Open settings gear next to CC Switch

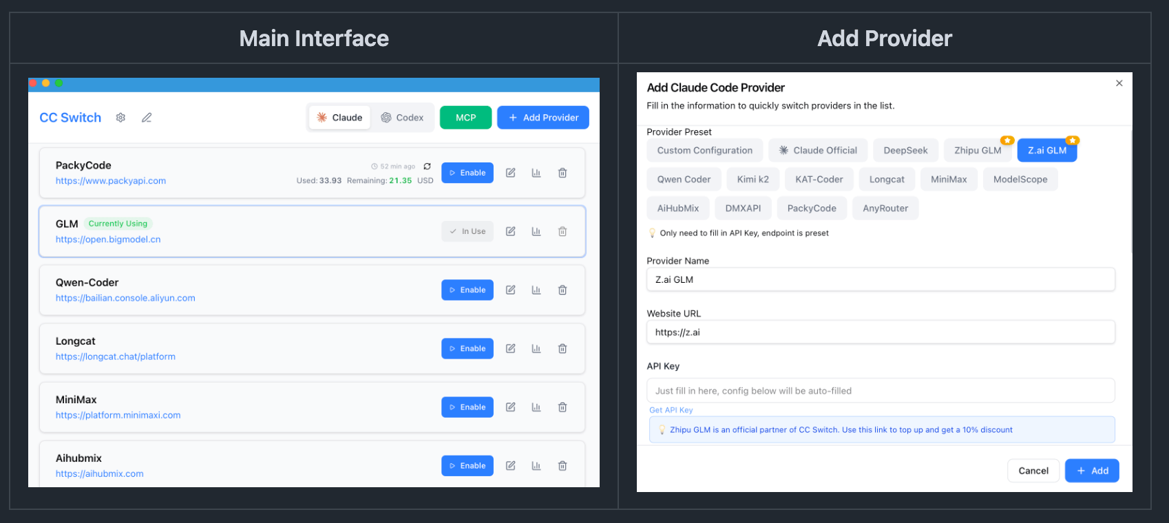(120, 118)
